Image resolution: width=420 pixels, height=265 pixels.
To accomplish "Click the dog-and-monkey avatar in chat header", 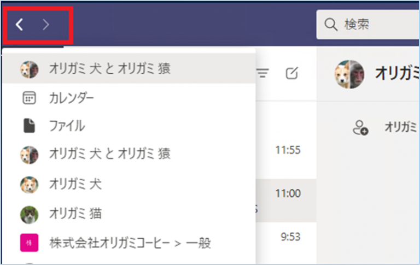I will click(349, 73).
